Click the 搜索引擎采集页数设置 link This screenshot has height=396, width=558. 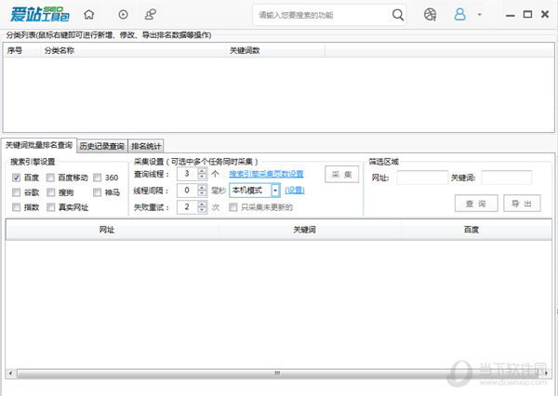click(x=266, y=174)
